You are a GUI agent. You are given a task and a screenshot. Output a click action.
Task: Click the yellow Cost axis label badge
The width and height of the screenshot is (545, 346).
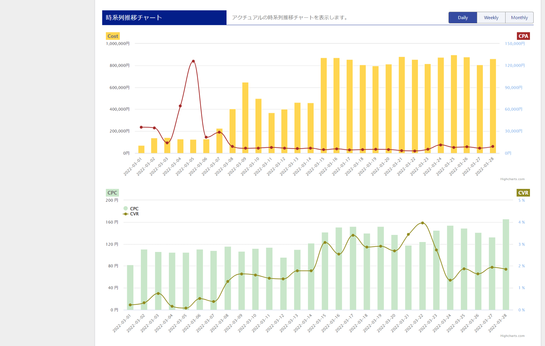click(113, 36)
